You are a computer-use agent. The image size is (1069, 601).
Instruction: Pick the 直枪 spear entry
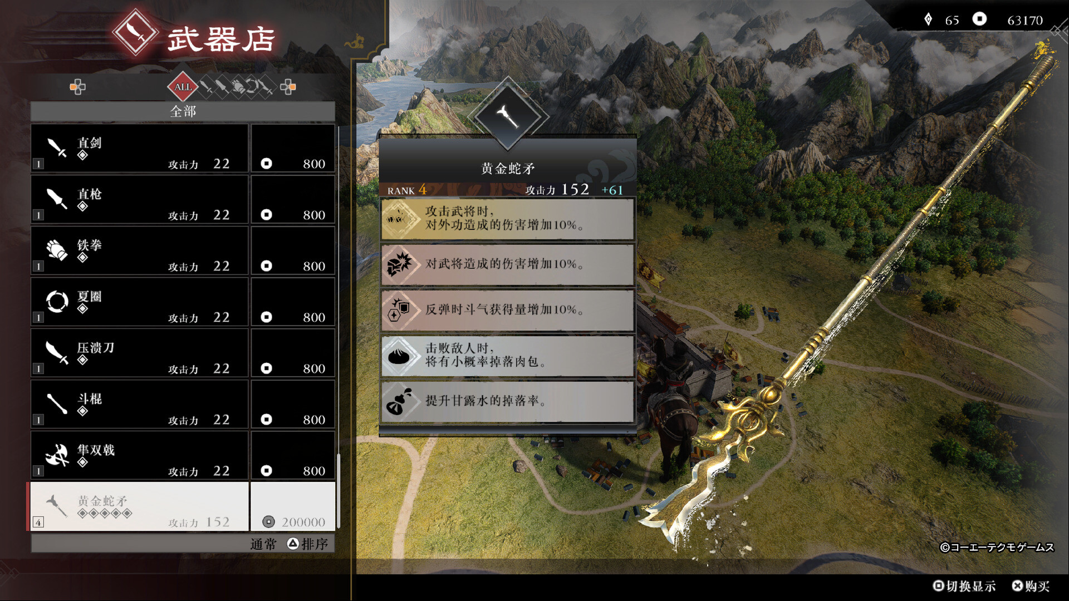139,200
